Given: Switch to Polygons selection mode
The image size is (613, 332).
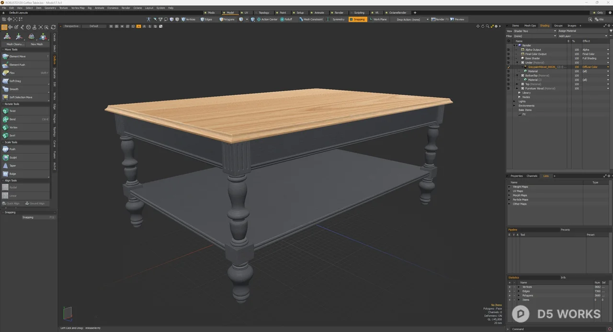Looking at the screenshot, I should (227, 20).
